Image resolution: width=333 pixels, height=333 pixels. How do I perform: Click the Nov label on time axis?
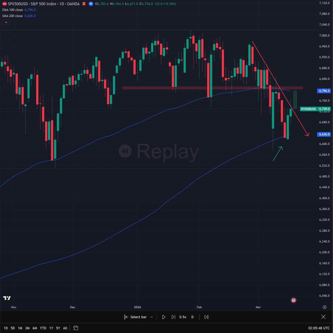[14, 307]
